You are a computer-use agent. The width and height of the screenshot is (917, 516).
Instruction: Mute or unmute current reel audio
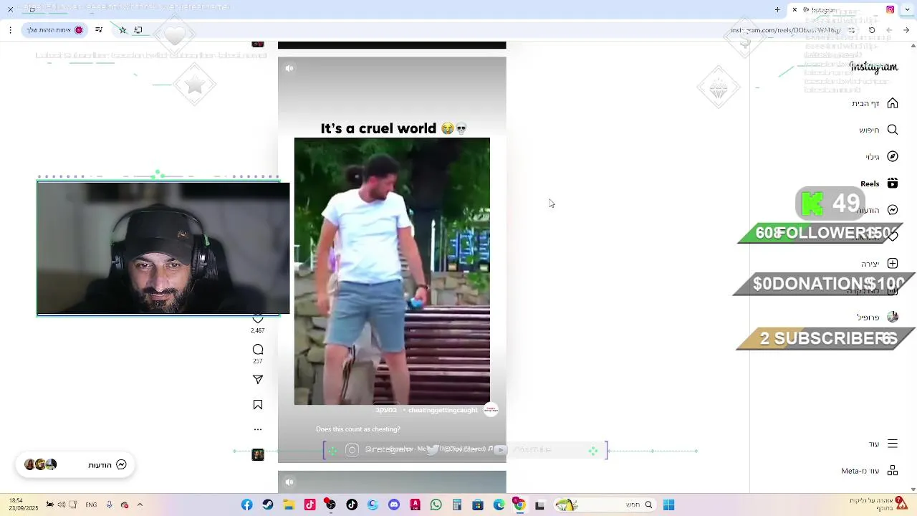(x=289, y=69)
